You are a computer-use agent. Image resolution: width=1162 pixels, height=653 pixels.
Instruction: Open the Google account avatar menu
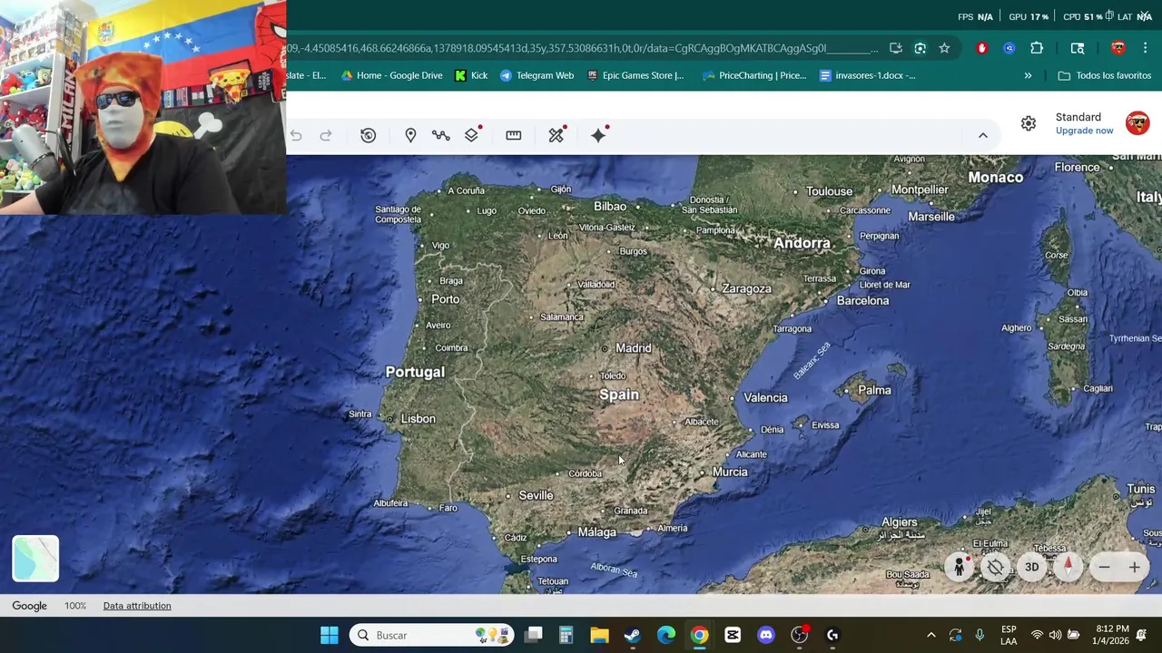click(1137, 123)
